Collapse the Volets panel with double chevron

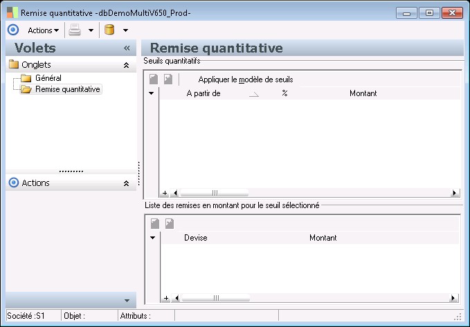pyautogui.click(x=127, y=48)
